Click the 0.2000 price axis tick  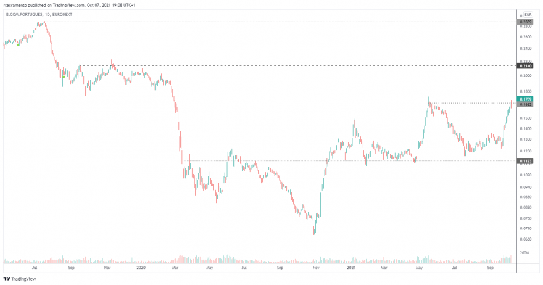tap(525, 76)
